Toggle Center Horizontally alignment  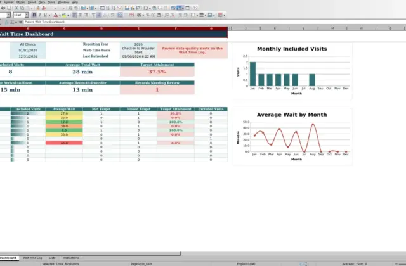(81, 15)
